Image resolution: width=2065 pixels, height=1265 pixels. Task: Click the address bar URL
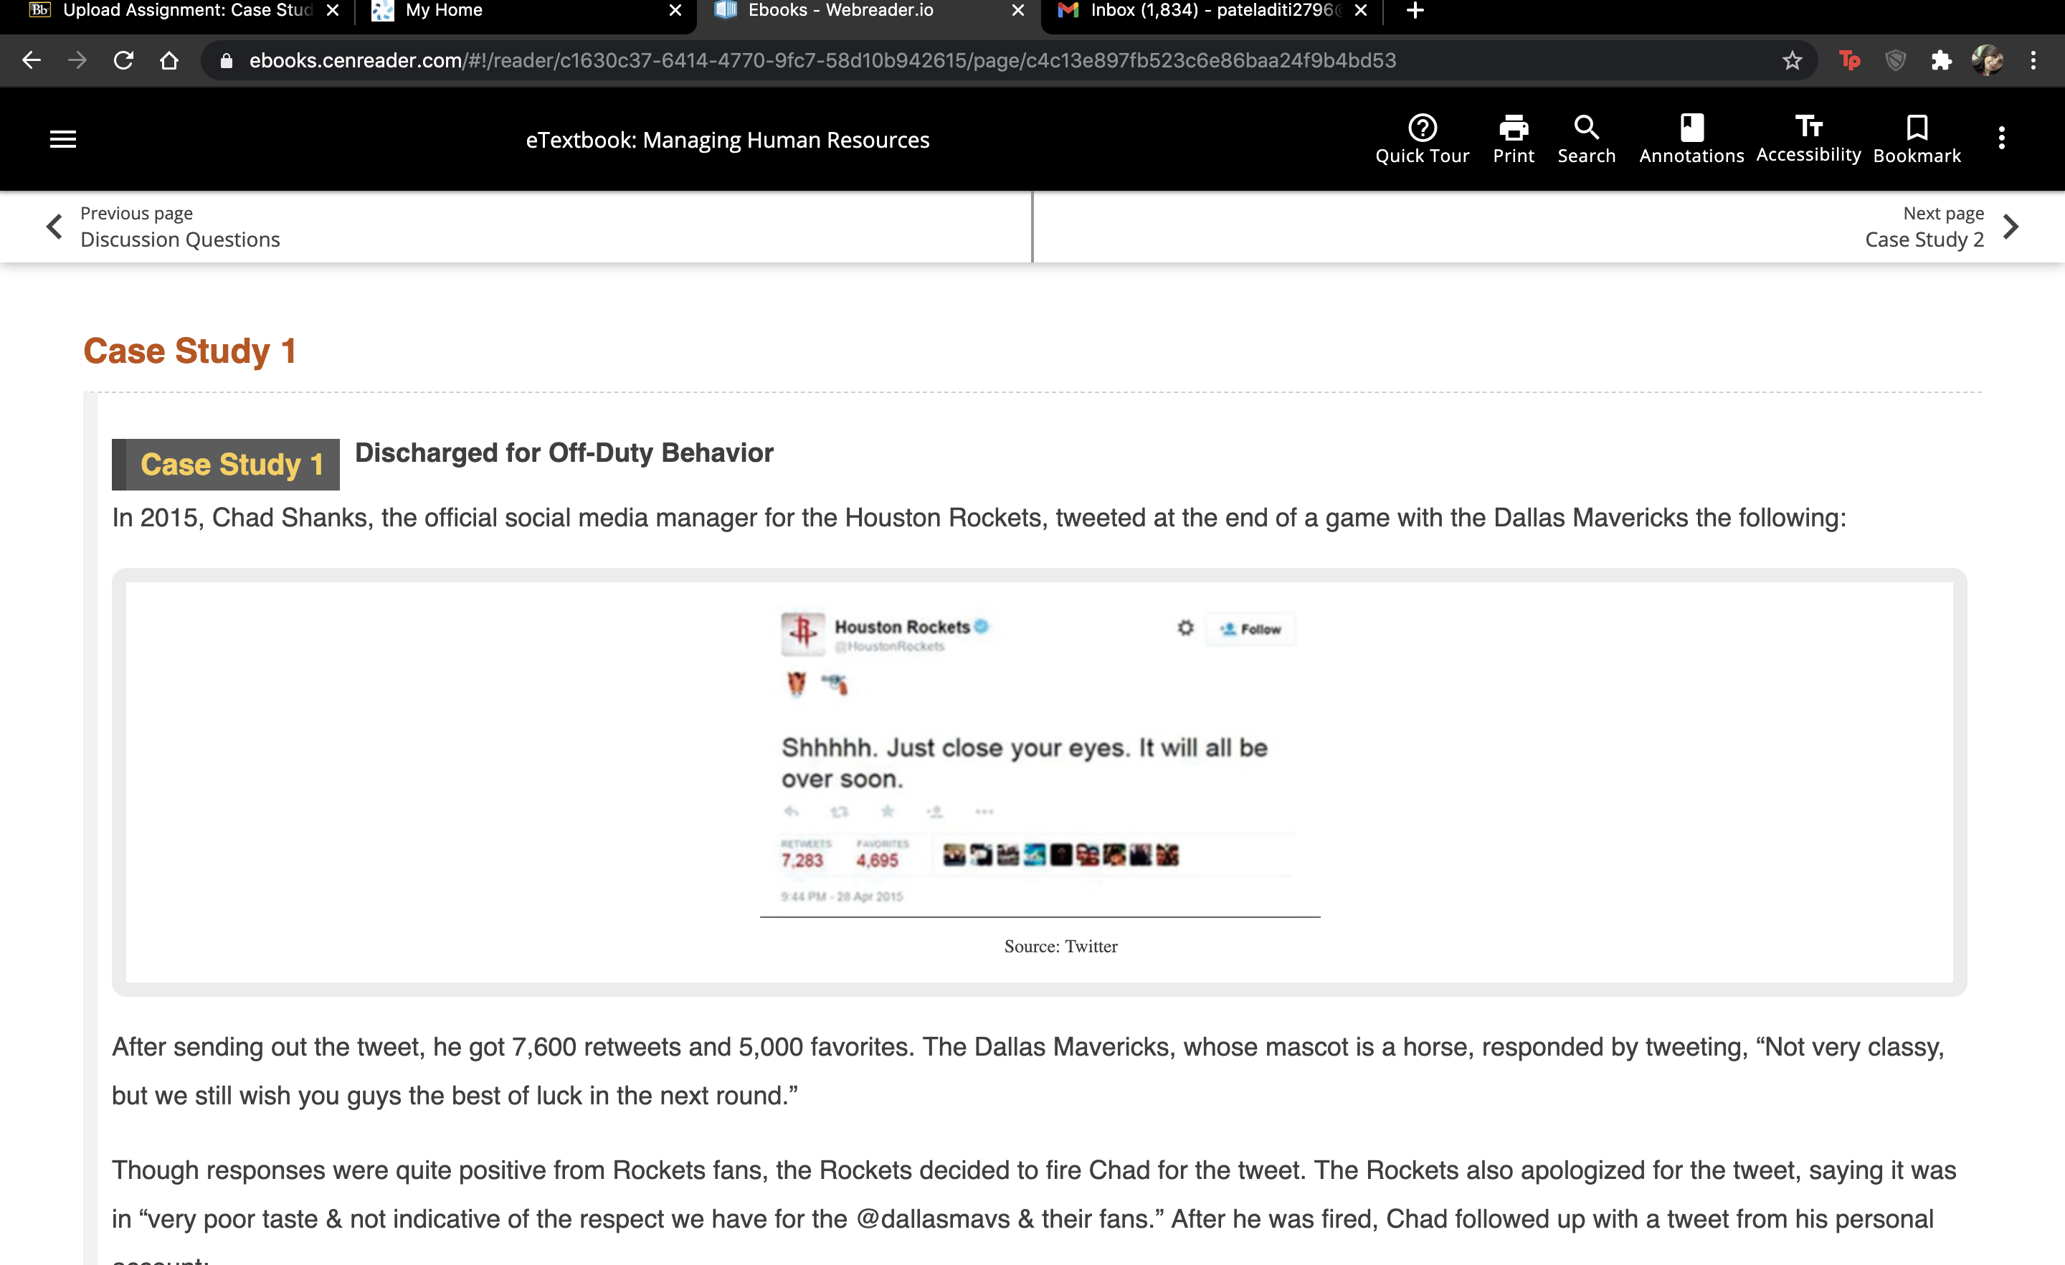(x=822, y=60)
